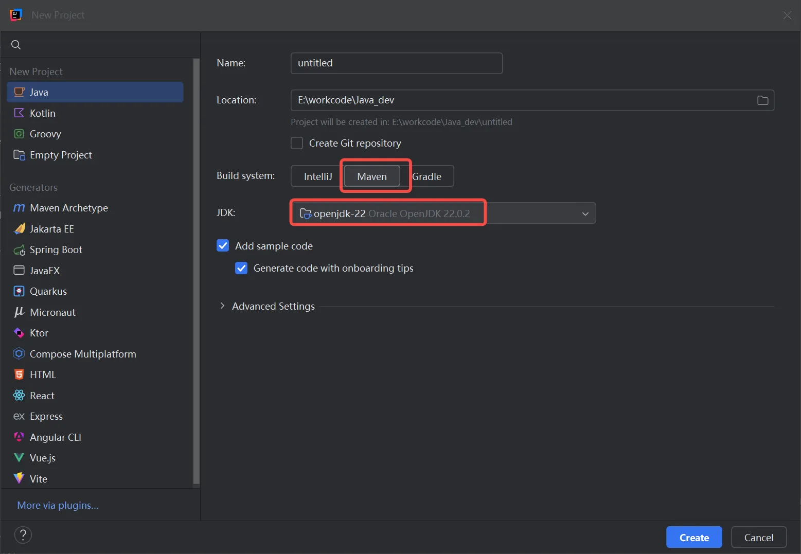Viewport: 801px width, 554px height.
Task: Click the 'Project will be created in' hint text
Action: 401,122
